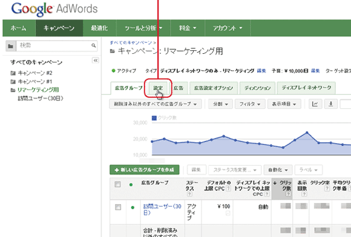Click help icon under ステータス column

point(189,194)
